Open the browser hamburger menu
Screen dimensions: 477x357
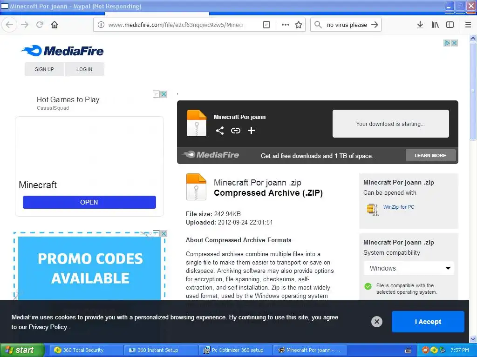pos(468,25)
